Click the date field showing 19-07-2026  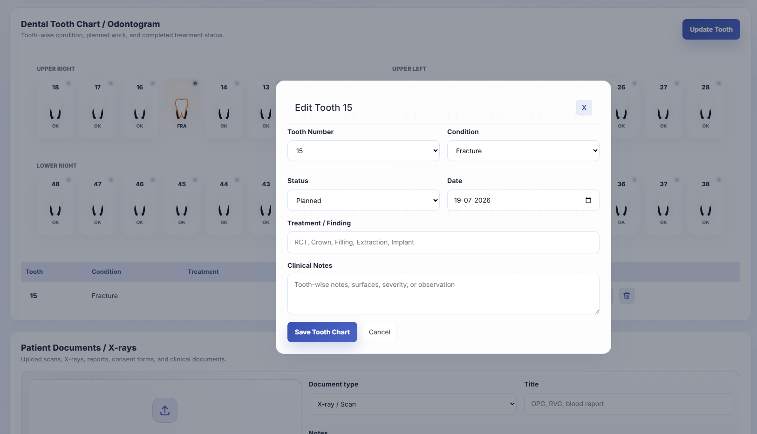pyautogui.click(x=523, y=200)
